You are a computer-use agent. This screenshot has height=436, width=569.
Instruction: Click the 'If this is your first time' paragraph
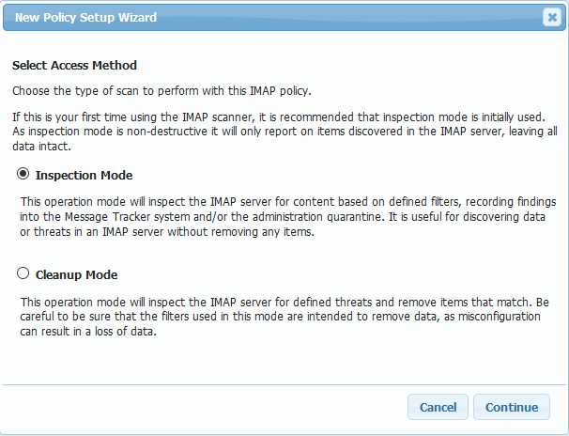[282, 128]
